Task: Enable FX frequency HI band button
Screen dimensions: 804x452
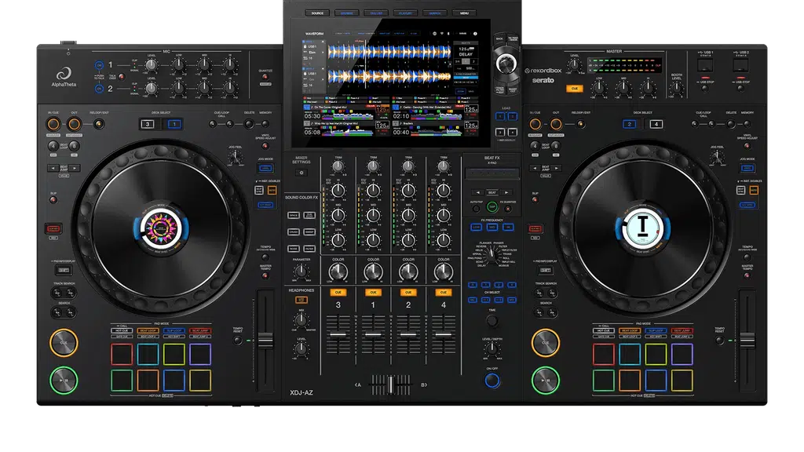Action: [508, 227]
